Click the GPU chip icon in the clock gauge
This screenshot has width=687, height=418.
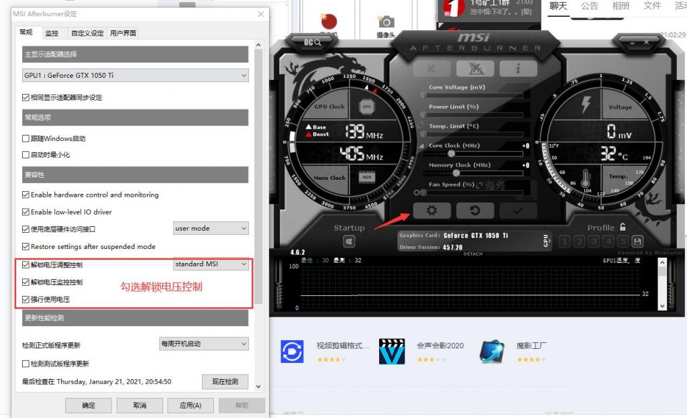click(x=367, y=107)
